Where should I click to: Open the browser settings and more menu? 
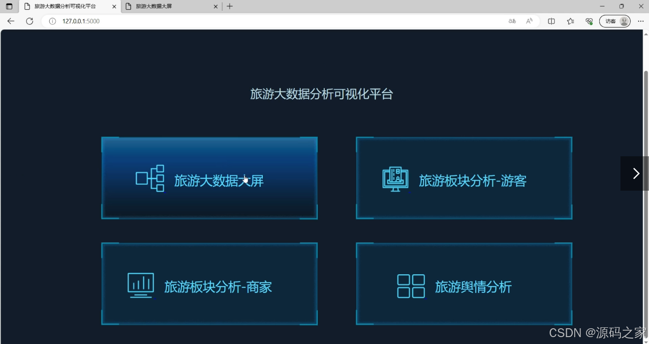pyautogui.click(x=641, y=21)
